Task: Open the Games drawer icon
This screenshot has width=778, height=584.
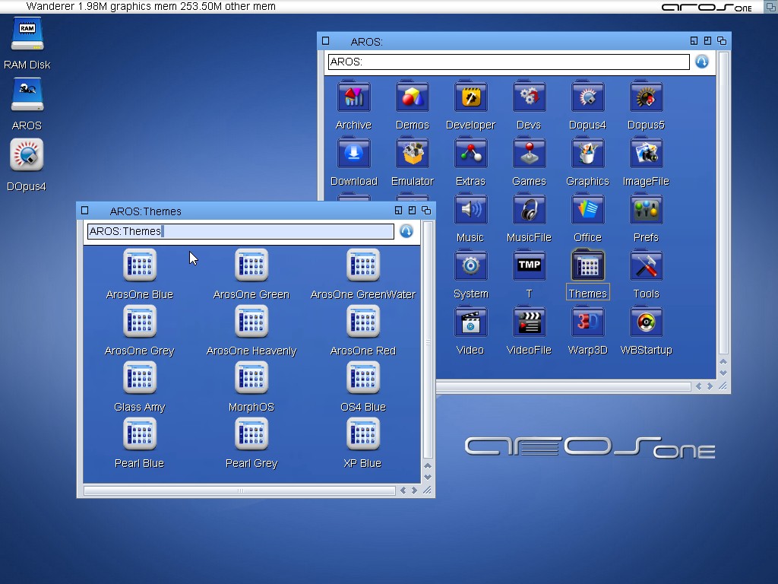Action: [x=529, y=154]
